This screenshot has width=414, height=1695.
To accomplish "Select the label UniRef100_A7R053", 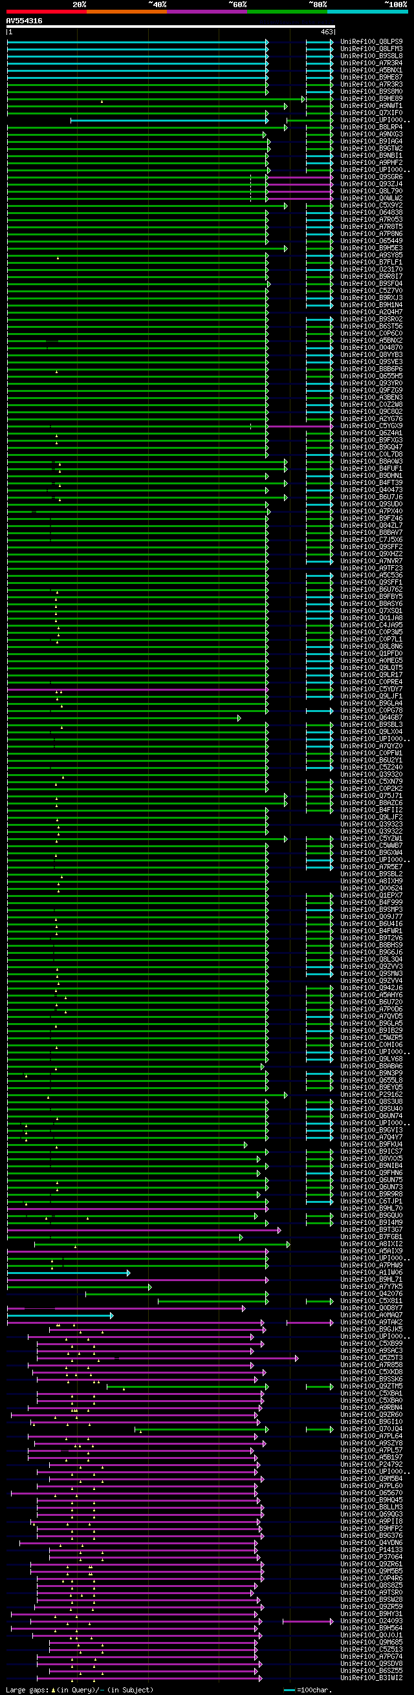I will pyautogui.click(x=371, y=220).
